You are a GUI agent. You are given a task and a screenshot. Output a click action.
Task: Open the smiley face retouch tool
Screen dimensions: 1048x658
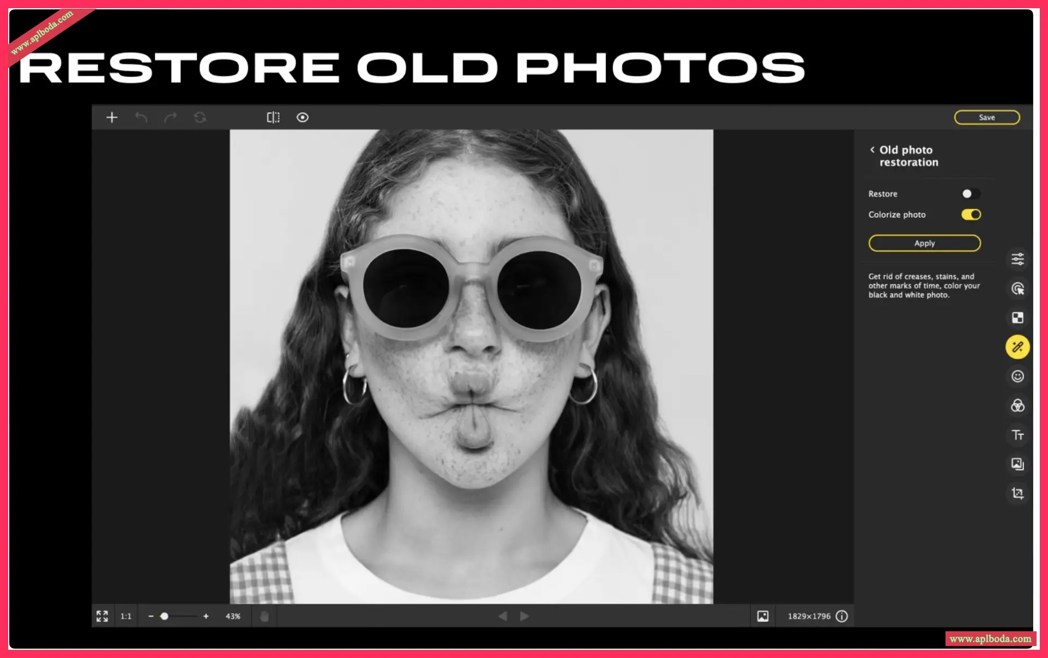(1017, 376)
